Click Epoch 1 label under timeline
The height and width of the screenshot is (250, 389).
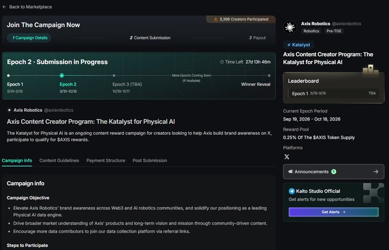[15, 84]
